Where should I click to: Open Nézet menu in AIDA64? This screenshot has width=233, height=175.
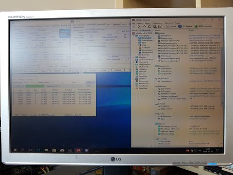point(140,23)
